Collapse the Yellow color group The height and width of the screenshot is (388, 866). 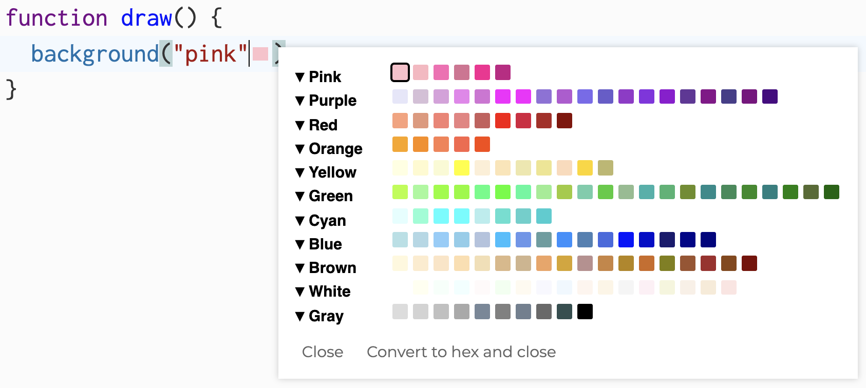300,172
